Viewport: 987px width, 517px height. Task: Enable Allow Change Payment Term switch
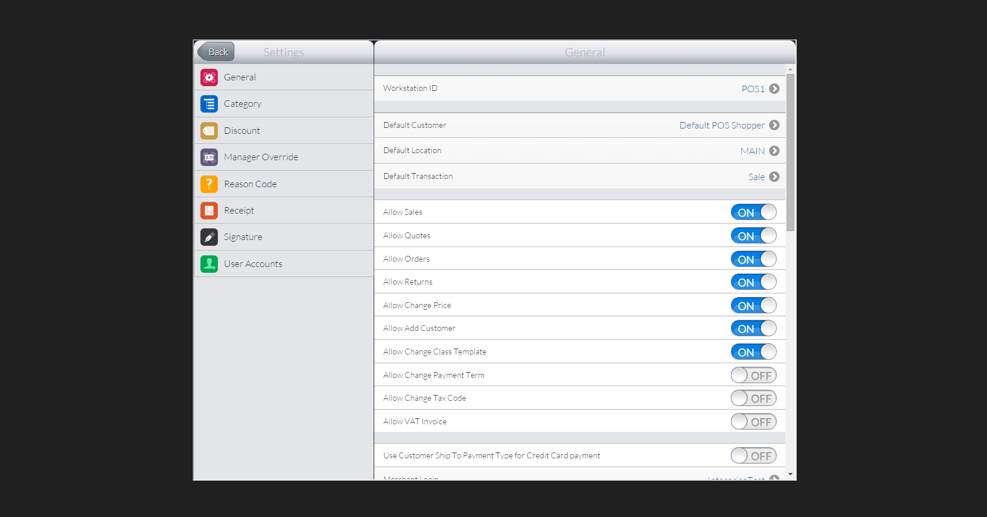753,376
